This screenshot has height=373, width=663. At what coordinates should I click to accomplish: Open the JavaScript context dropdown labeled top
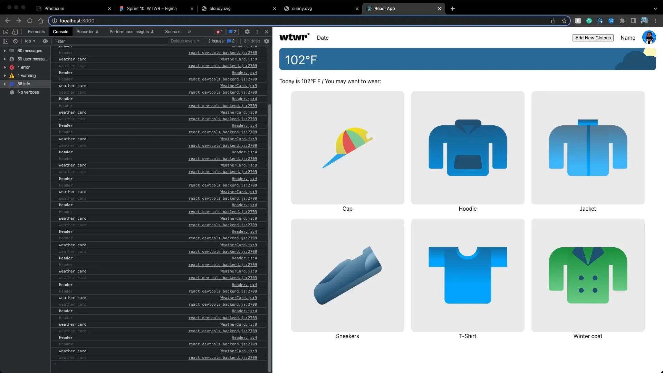[30, 41]
